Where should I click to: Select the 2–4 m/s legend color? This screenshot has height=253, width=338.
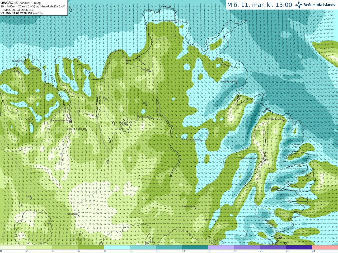[x=39, y=247]
